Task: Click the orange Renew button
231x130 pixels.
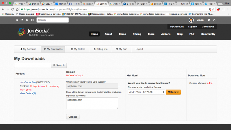Action: click(x=173, y=92)
